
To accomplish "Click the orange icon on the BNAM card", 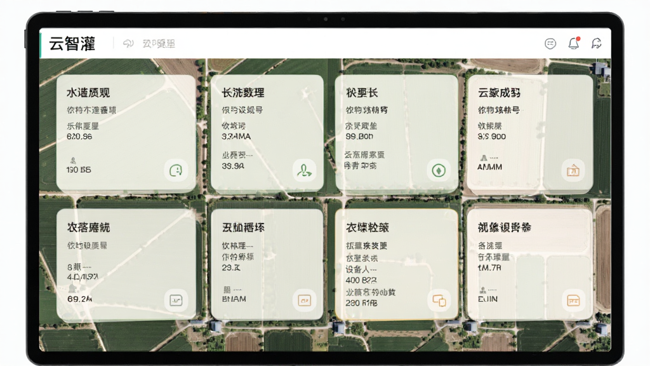I will [x=304, y=300].
